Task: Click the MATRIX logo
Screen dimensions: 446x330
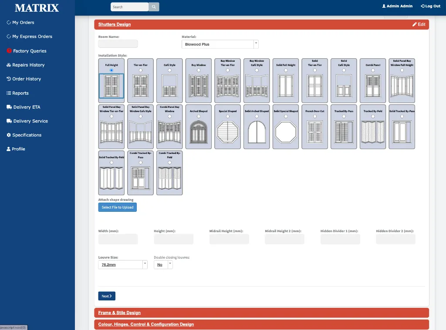Action: (37, 8)
